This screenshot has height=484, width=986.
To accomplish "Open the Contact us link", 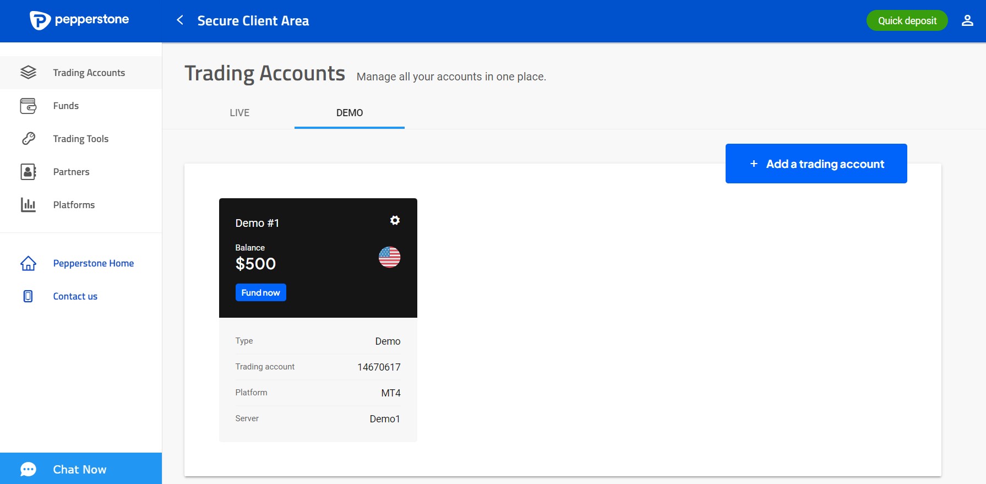I will coord(75,296).
